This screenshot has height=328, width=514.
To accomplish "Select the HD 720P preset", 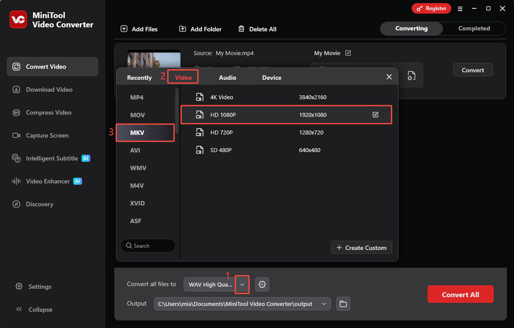I will pos(286,132).
